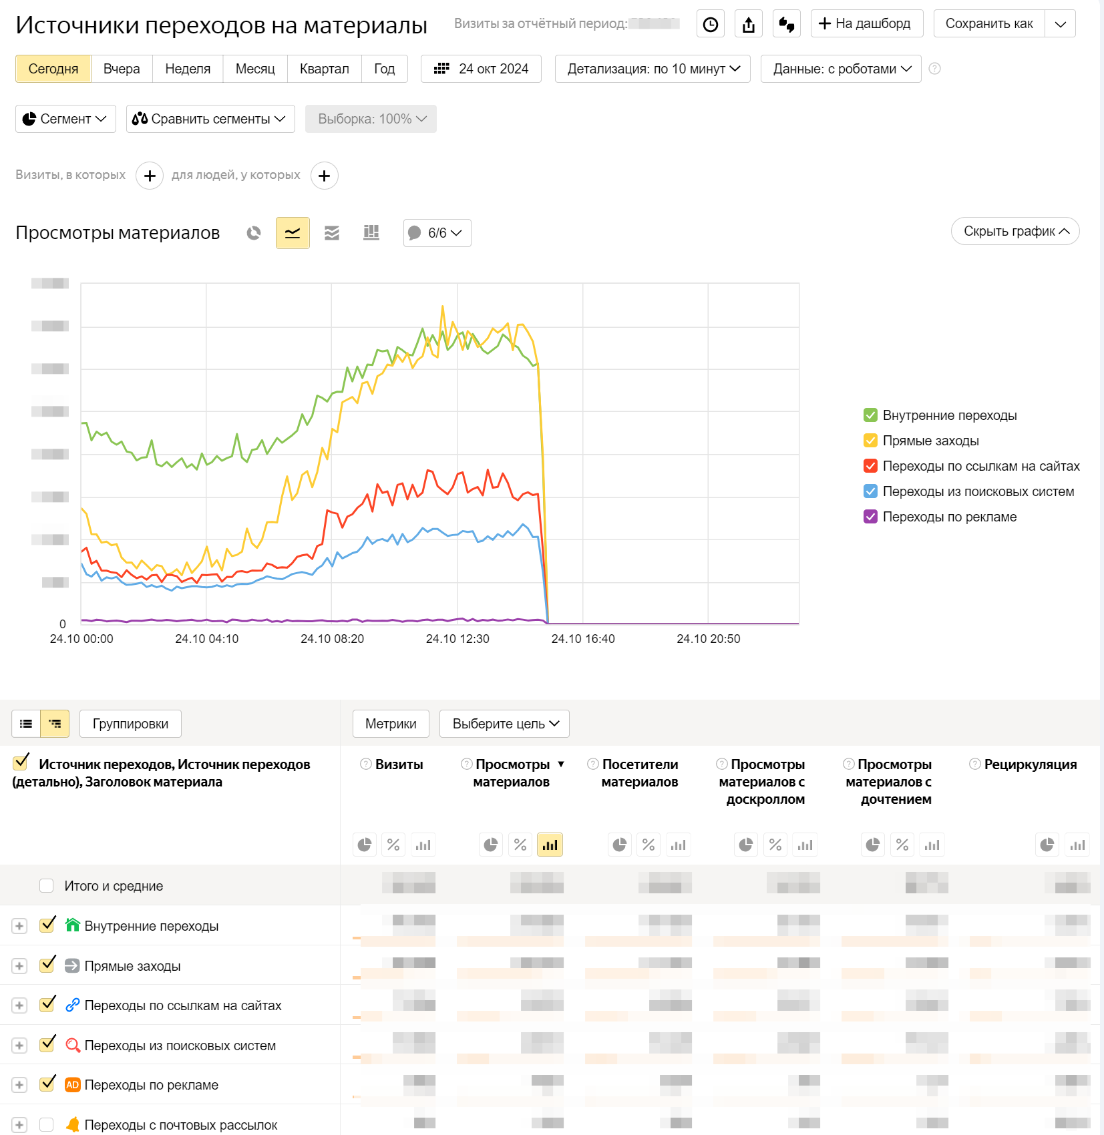The width and height of the screenshot is (1104, 1135).
Task: Select the tree list view icon
Action: pos(55,724)
